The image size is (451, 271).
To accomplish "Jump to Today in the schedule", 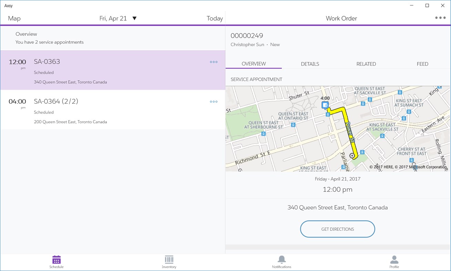I will [215, 18].
